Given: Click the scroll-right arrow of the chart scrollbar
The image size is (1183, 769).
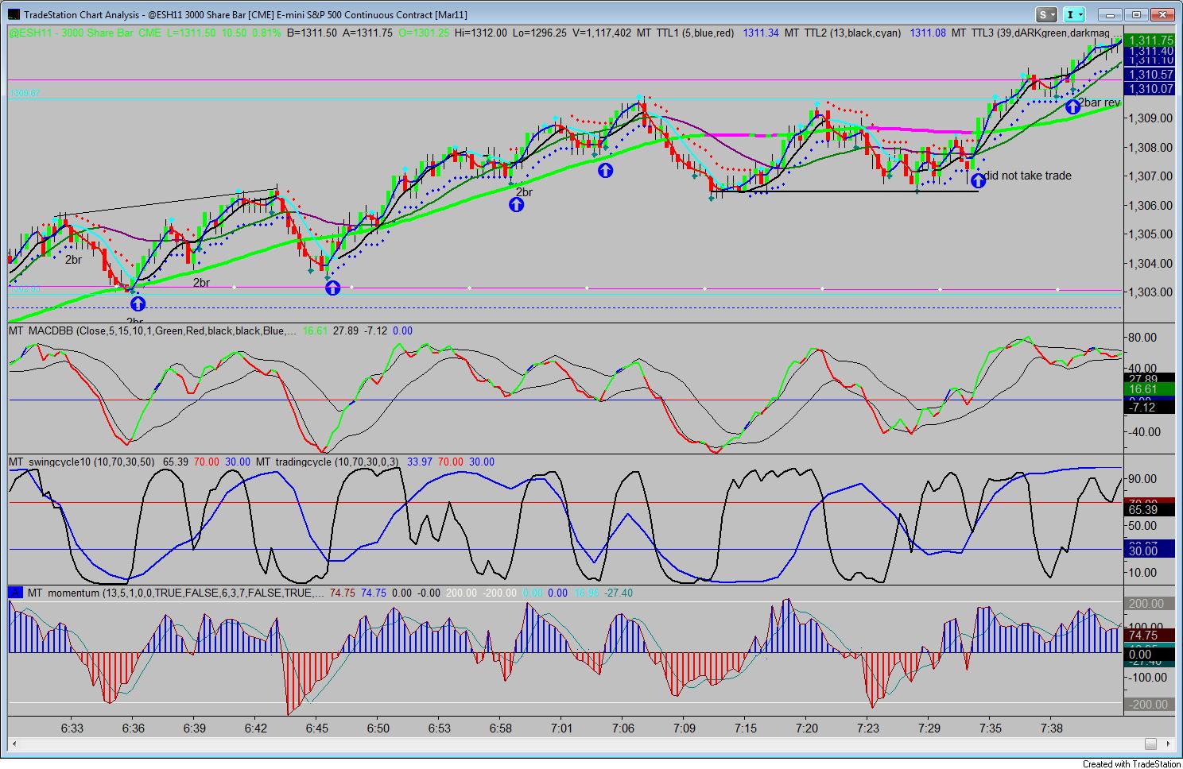Looking at the screenshot, I should click(1167, 744).
